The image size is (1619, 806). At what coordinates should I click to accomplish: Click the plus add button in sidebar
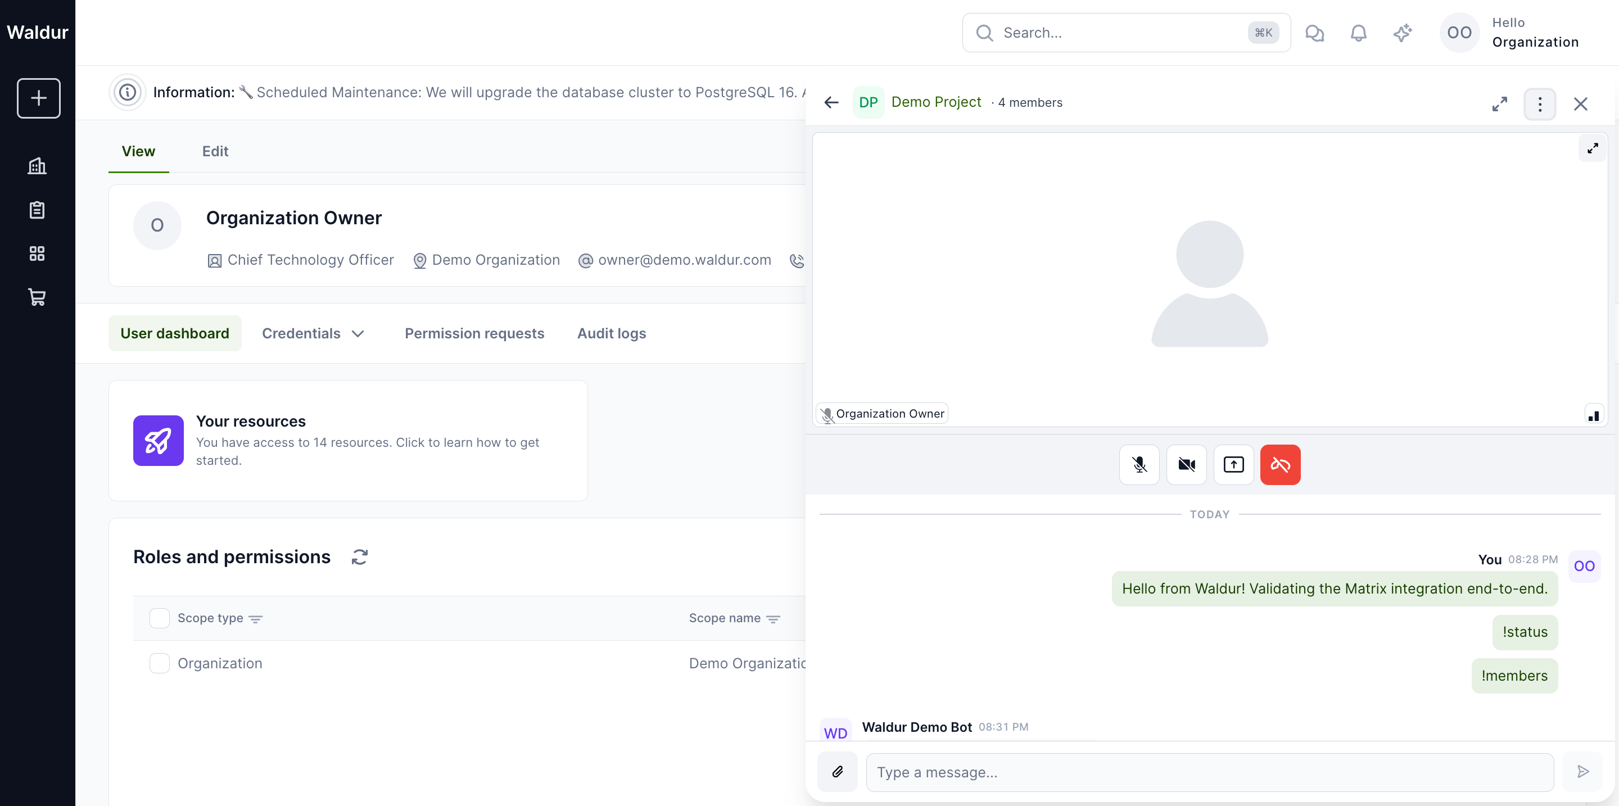click(38, 98)
